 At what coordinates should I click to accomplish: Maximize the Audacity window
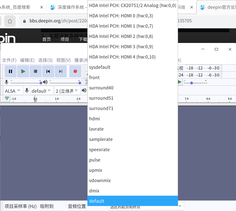coord(216,49)
